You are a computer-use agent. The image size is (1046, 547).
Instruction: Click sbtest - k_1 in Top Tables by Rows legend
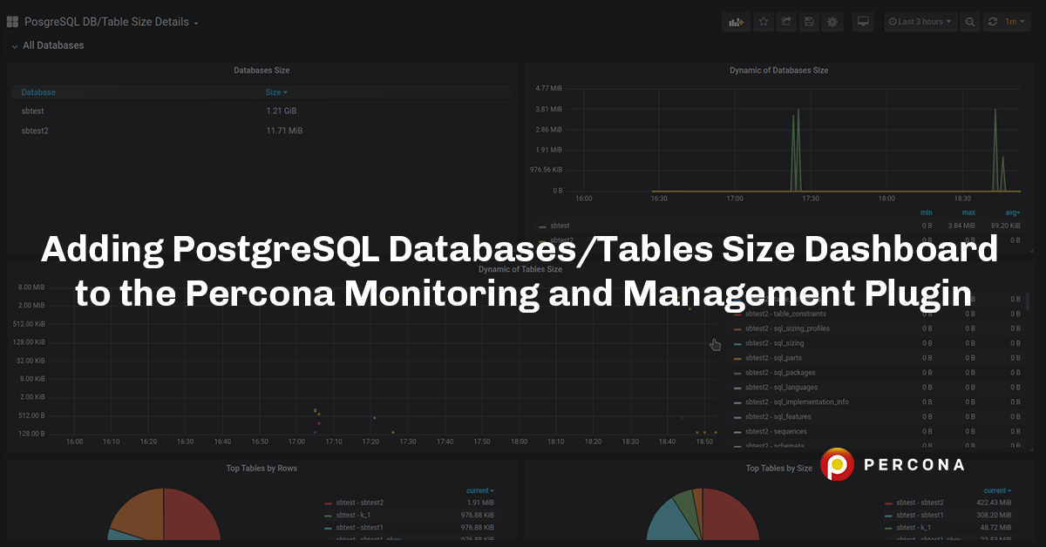point(353,515)
